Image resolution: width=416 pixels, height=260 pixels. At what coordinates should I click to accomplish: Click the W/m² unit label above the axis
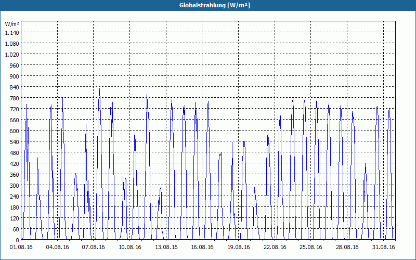[x=12, y=24]
